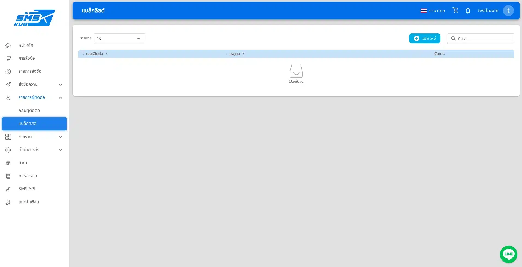The width and height of the screenshot is (522, 267).
Task: Open รายการสั่งซื้อ order list link
Action: pos(30,71)
